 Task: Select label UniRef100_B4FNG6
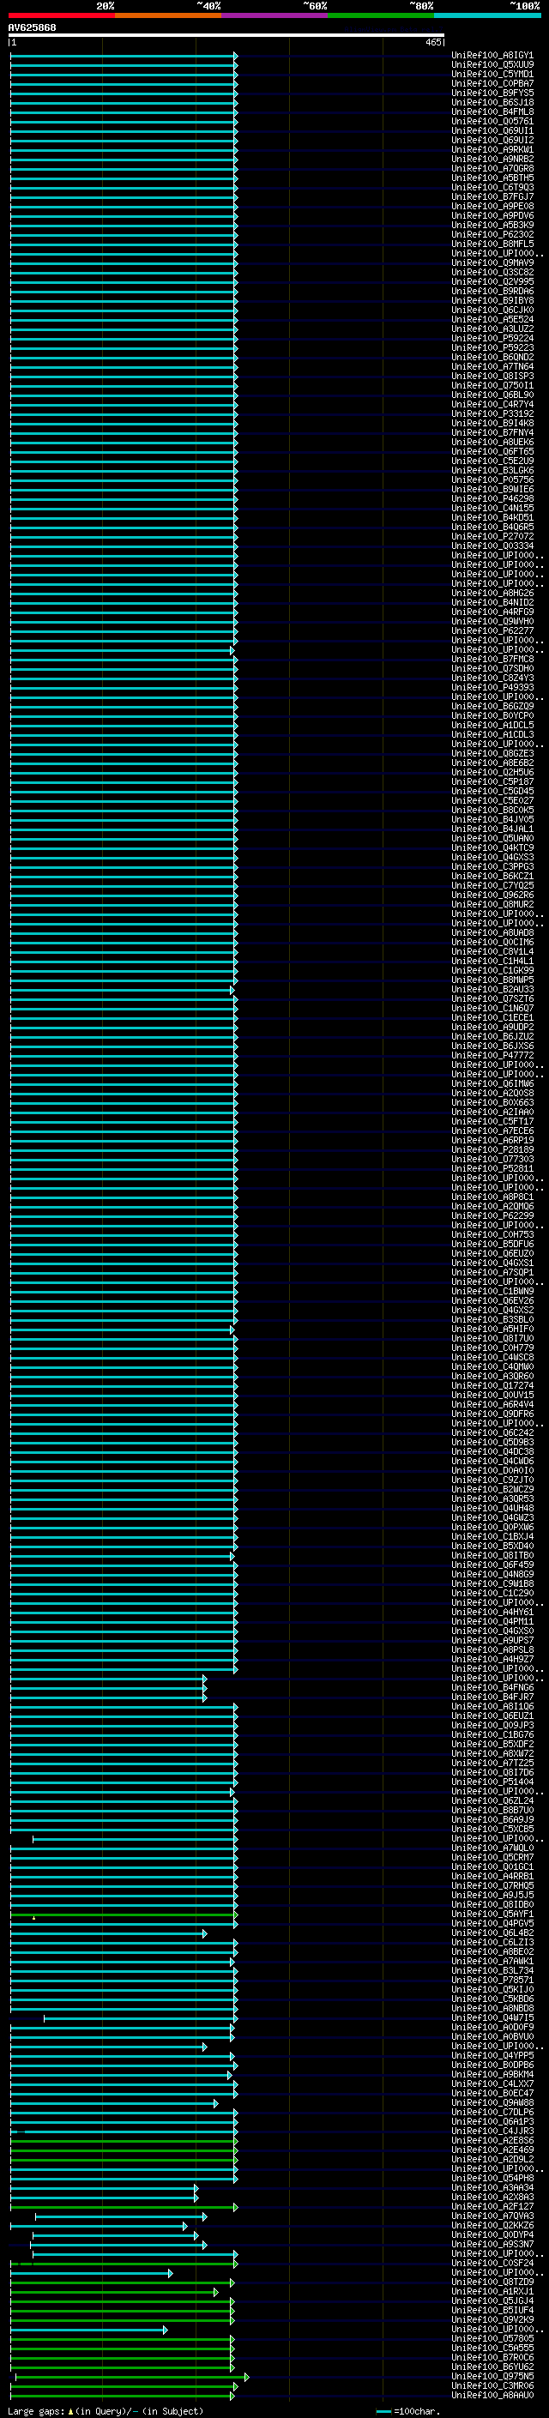pyautogui.click(x=492, y=1688)
